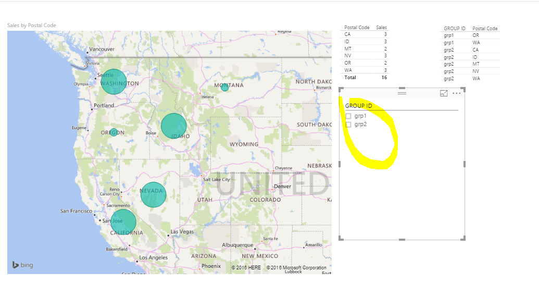Click the grp2 cell beside CA
The image size is (539, 285).
click(448, 50)
